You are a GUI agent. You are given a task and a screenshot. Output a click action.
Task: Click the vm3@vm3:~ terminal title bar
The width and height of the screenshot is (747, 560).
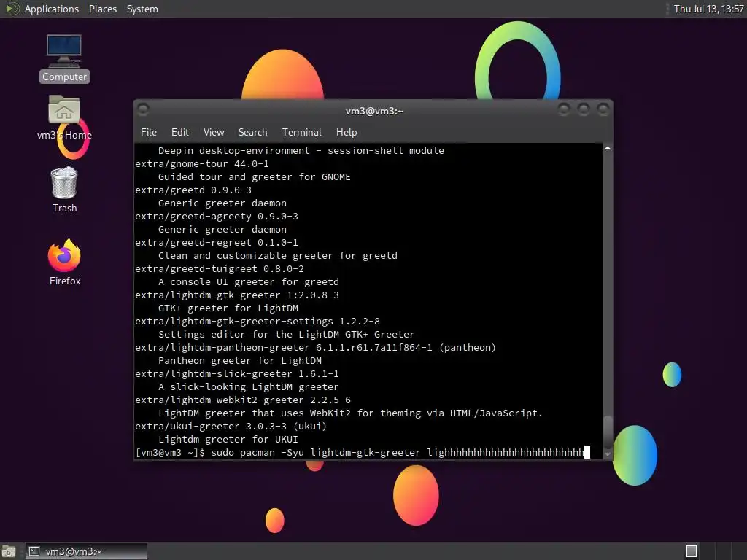tap(374, 111)
